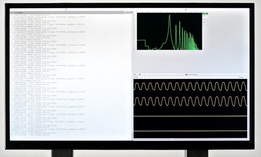Image resolution: width=261 pixels, height=157 pixels.
Task: Click the first waveform trace in Stethoscope
Action: pos(190,86)
